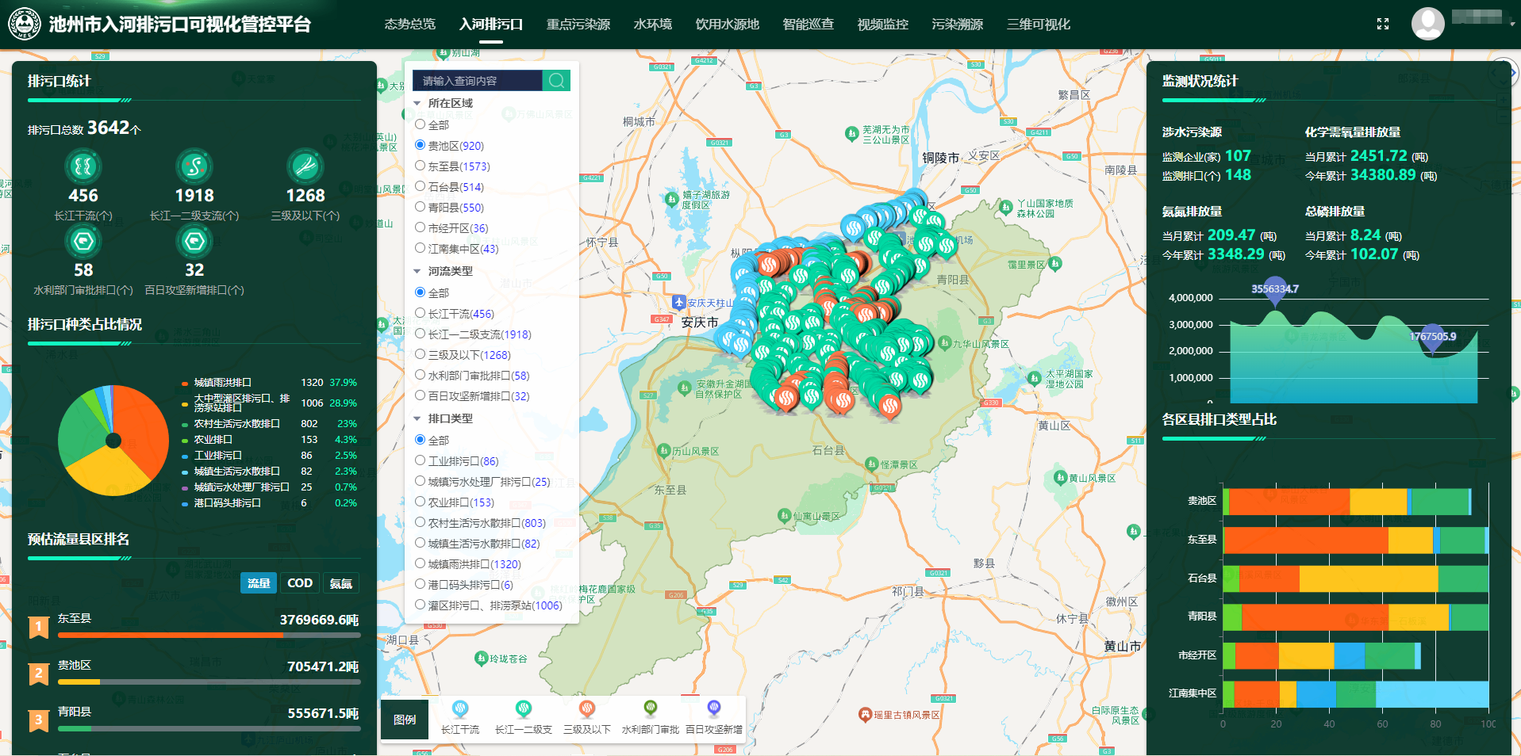Click rank 3 badge for 青阳县
Viewport: 1521px width, 756px height.
coord(39,721)
